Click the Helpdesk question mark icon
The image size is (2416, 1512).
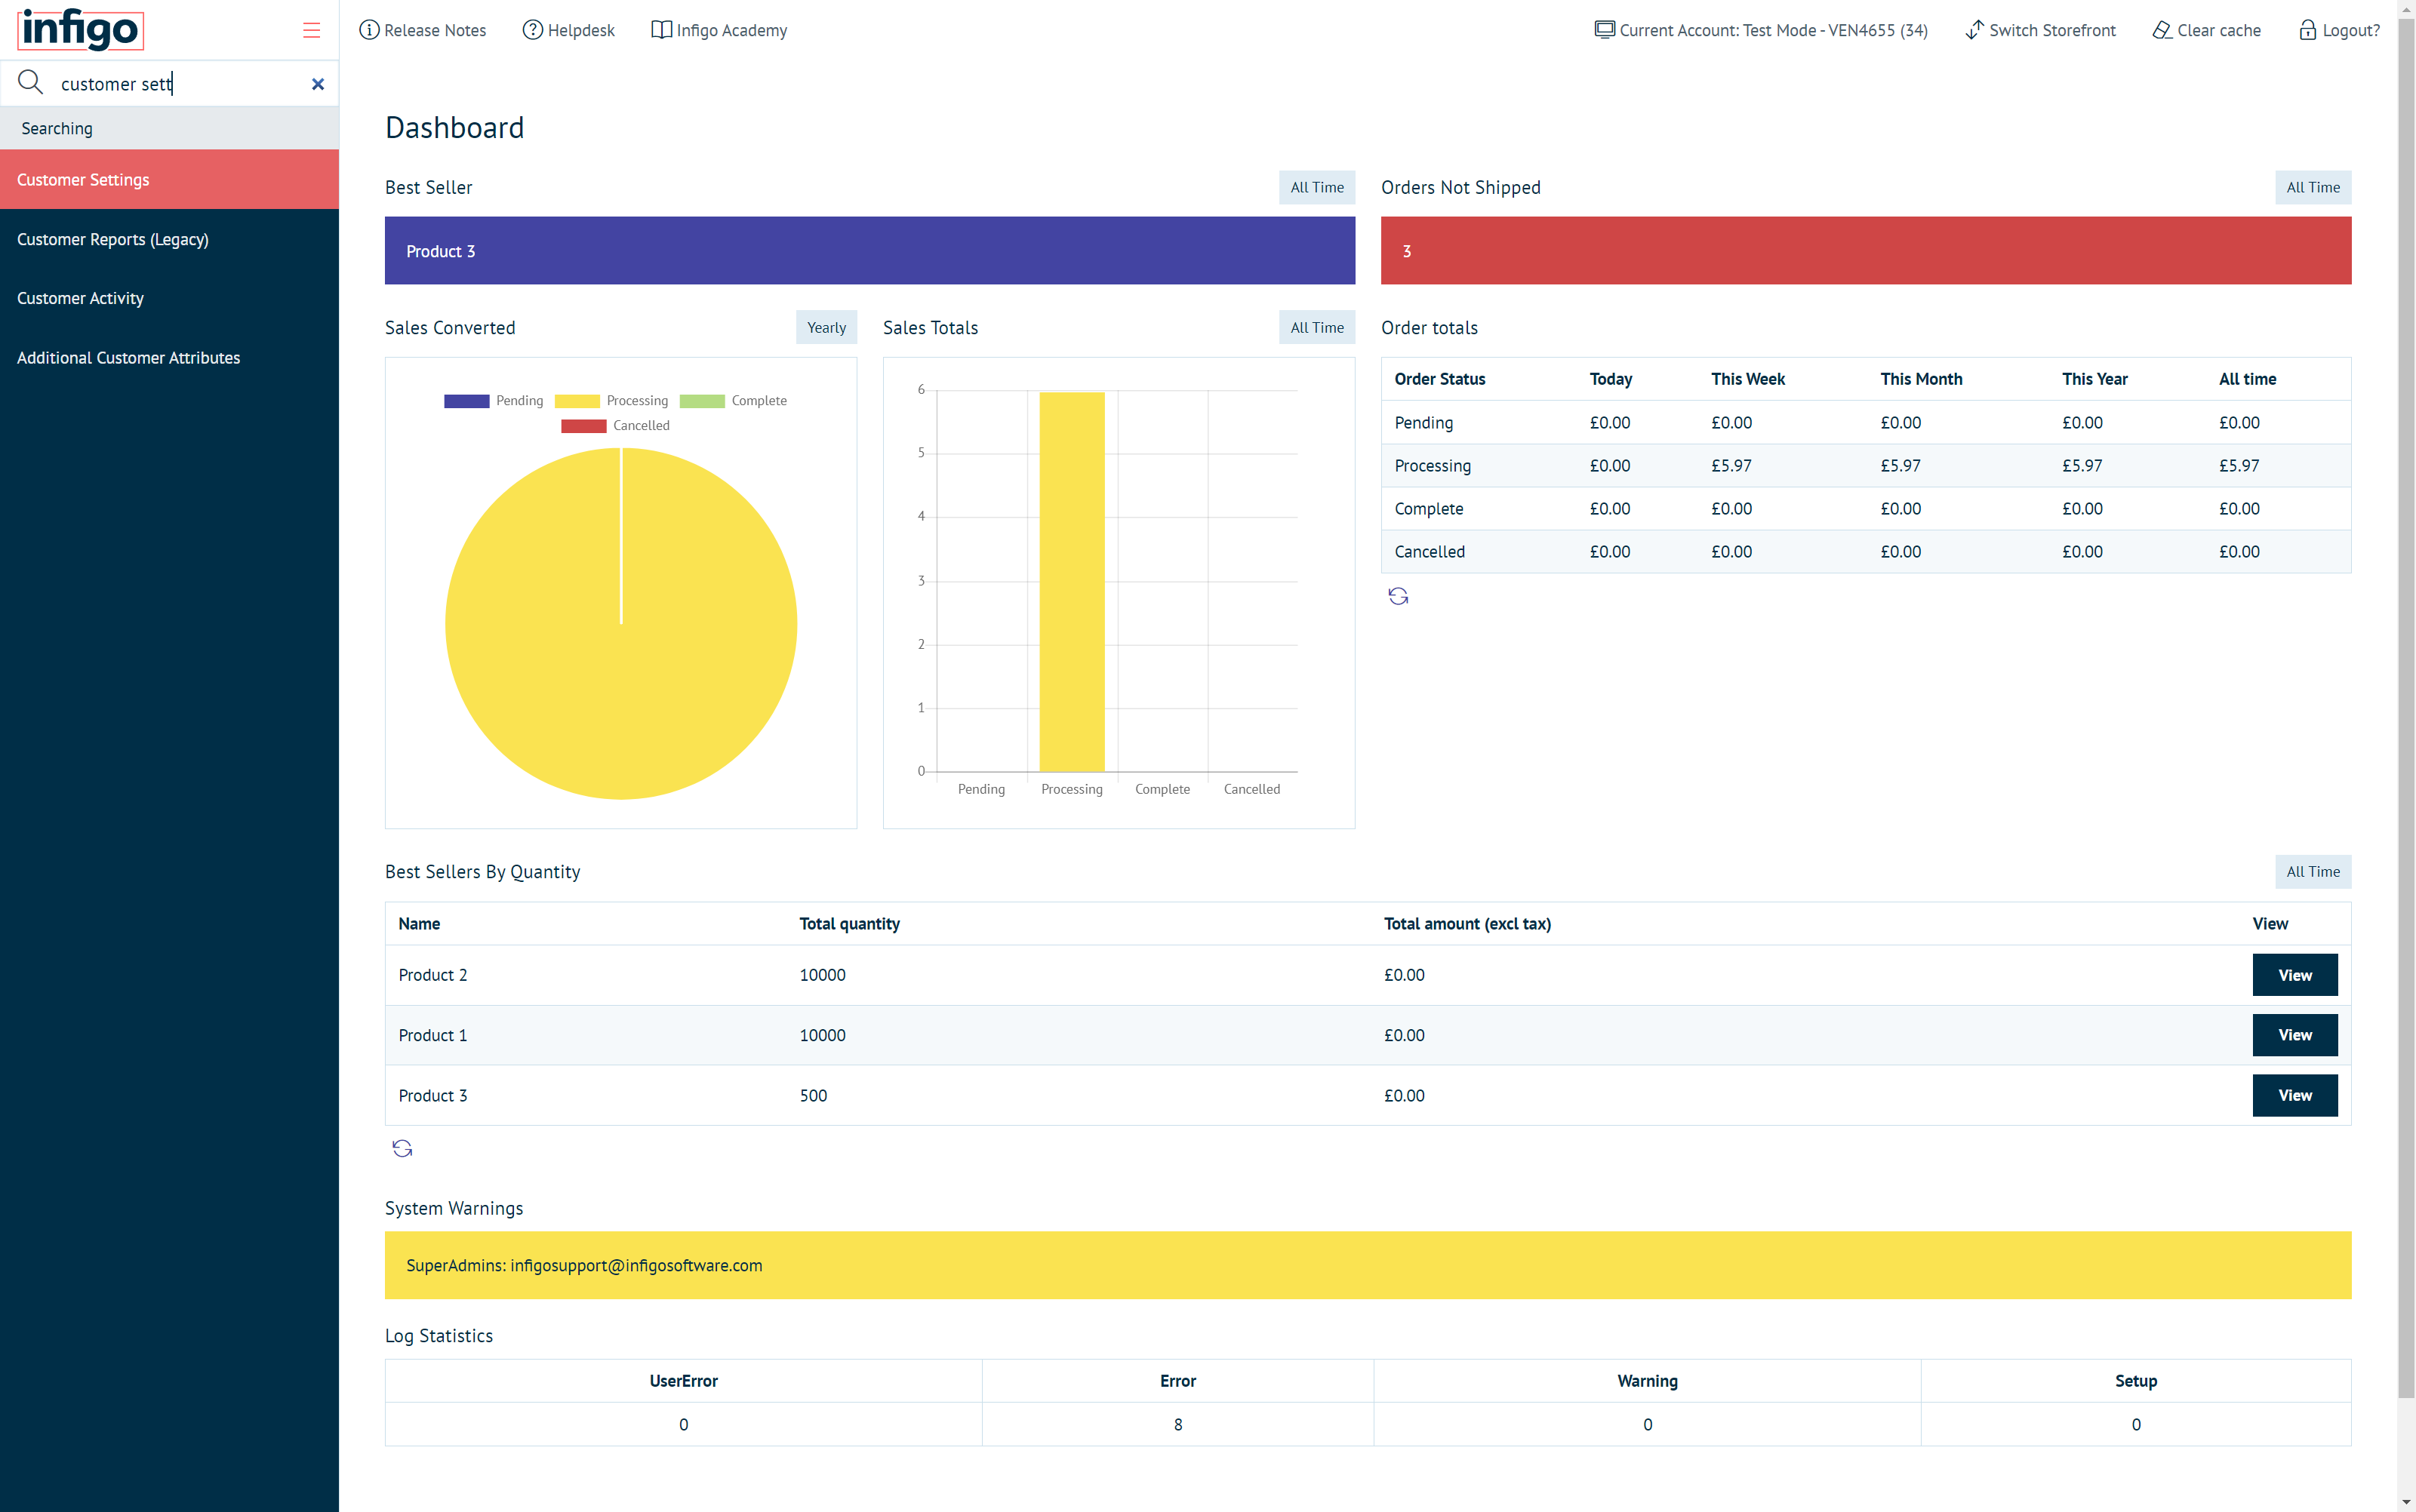pyautogui.click(x=533, y=30)
